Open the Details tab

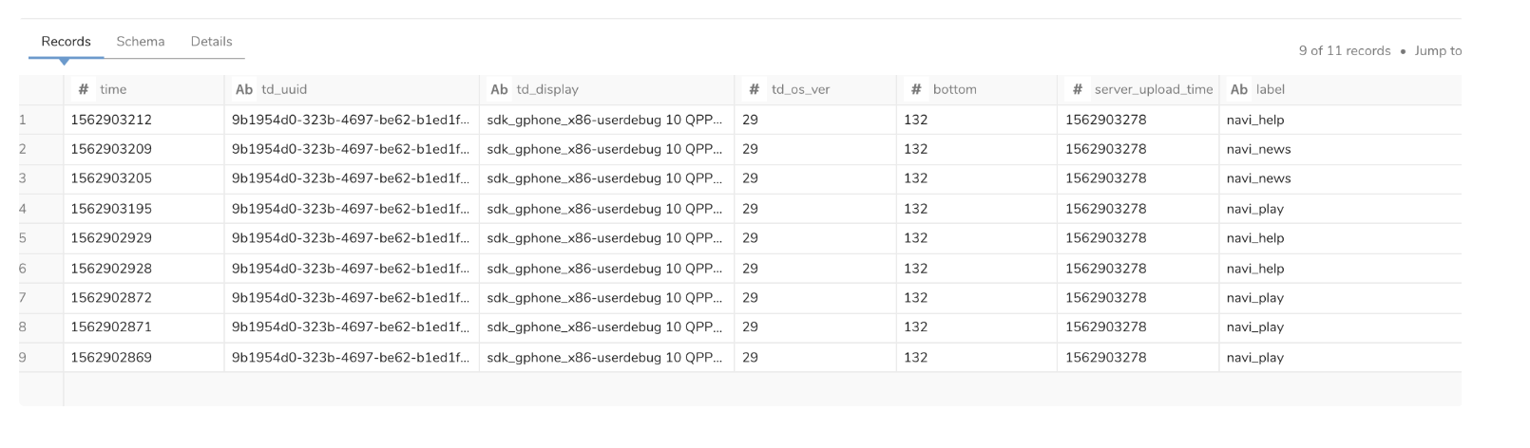point(211,42)
